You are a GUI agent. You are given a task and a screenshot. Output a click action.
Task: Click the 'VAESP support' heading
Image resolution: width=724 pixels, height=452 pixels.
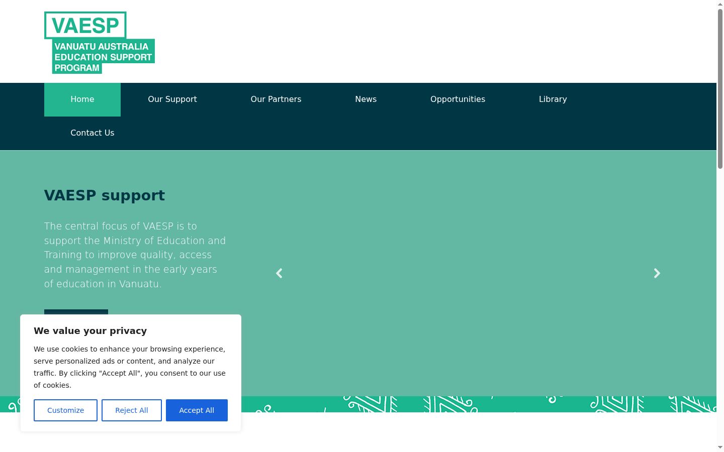click(105, 195)
